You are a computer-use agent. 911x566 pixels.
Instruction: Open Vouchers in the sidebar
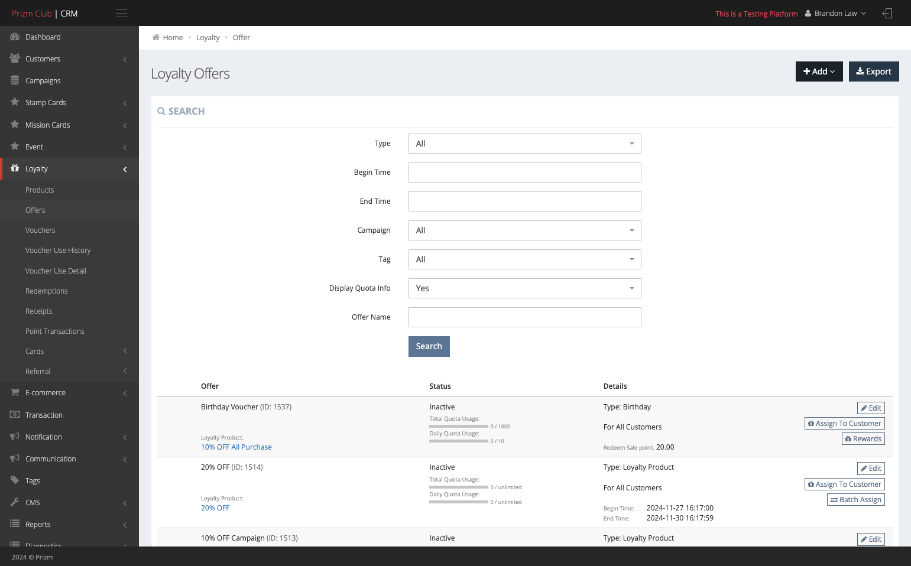(40, 230)
